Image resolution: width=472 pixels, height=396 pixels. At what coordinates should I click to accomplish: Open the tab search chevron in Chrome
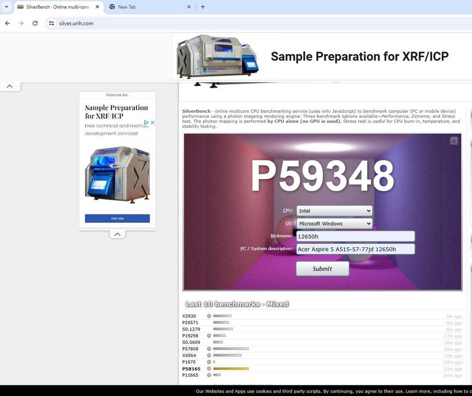[6, 7]
